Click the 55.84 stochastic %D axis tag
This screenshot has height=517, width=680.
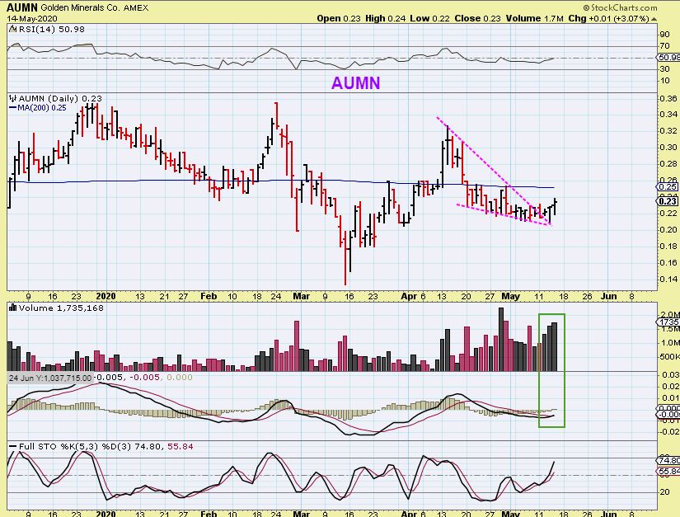click(668, 471)
